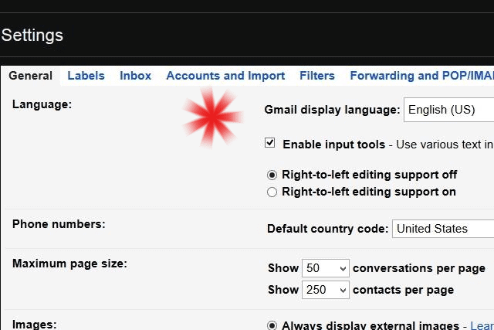
Task: Click the Learn more link beside Images
Action: [x=481, y=326]
